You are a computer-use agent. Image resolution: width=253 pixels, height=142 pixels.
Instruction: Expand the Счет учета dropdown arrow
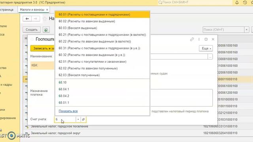pyautogui.click(x=78, y=120)
